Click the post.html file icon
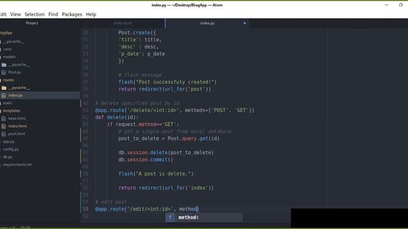 click(x=4, y=134)
